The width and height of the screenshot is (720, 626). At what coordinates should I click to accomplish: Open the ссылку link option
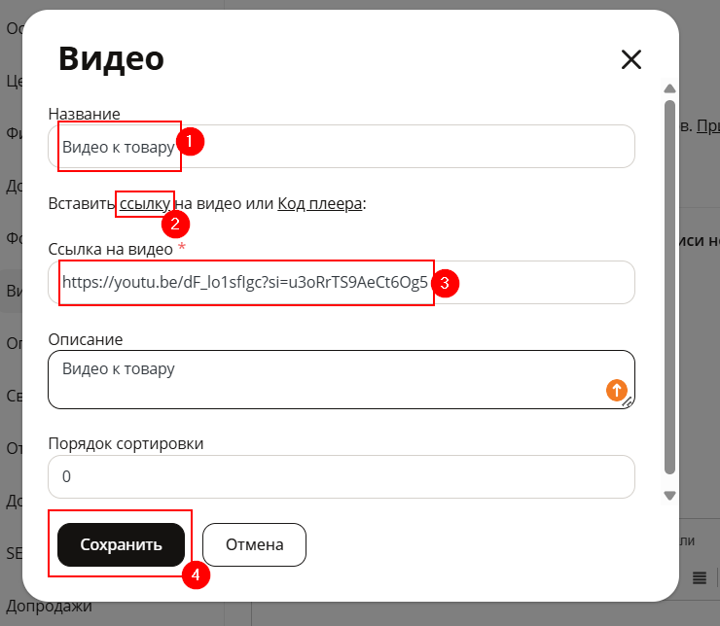(145, 203)
